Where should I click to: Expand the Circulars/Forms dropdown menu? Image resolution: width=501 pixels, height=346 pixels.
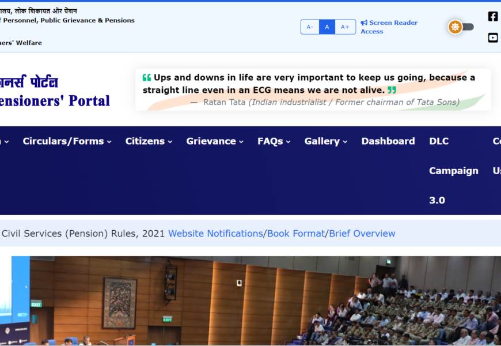pyautogui.click(x=67, y=141)
